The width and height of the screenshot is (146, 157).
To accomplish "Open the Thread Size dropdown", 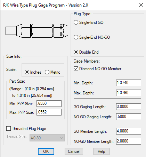I will click(x=47, y=138).
